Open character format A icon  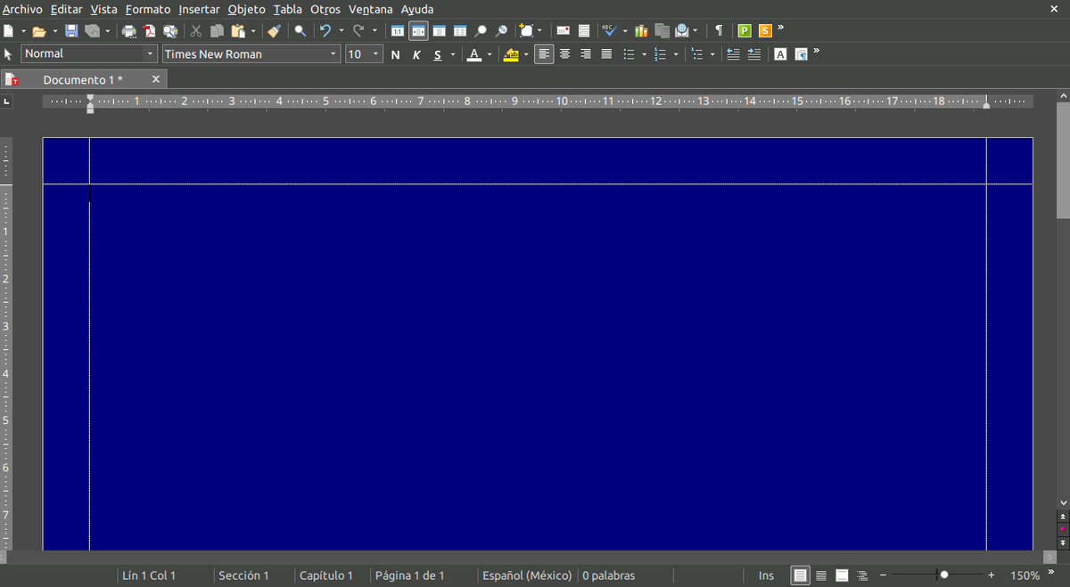[780, 54]
